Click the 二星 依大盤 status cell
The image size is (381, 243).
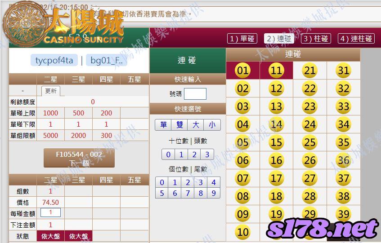point(50,236)
